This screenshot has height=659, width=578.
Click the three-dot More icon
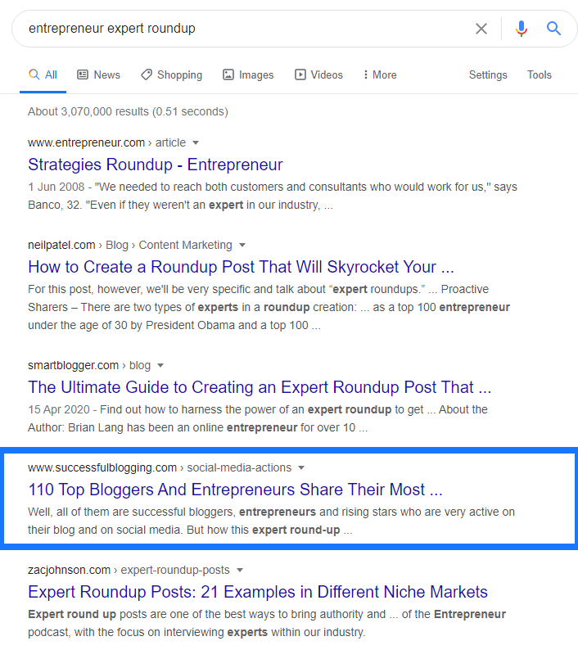tap(366, 74)
